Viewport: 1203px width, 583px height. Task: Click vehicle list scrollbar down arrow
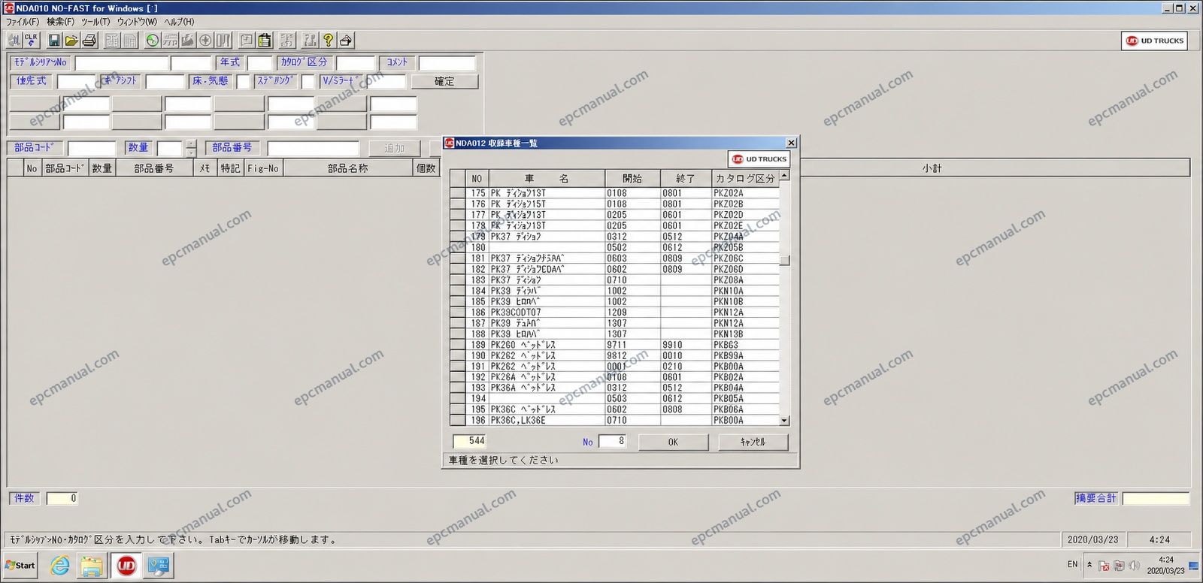pos(784,421)
